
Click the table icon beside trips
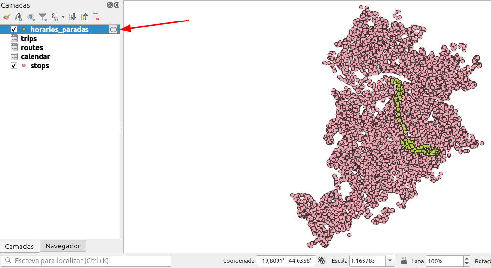[x=14, y=38]
